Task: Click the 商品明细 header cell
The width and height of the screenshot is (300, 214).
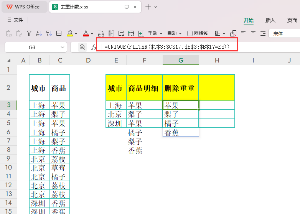Action: click(145, 87)
